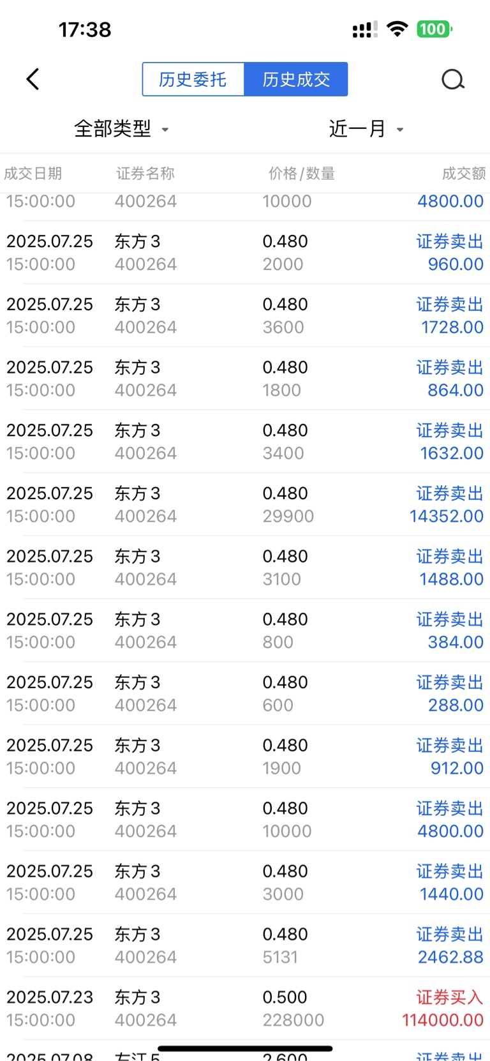Tap the 成交日期 column header
Image resolution: width=490 pixels, height=1061 pixels.
click(x=33, y=173)
